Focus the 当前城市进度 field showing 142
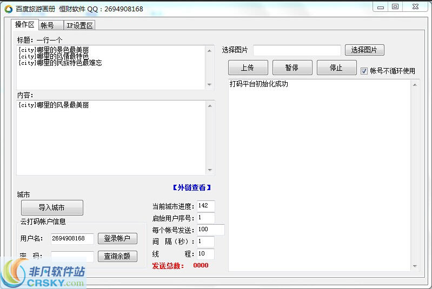 tap(205, 206)
